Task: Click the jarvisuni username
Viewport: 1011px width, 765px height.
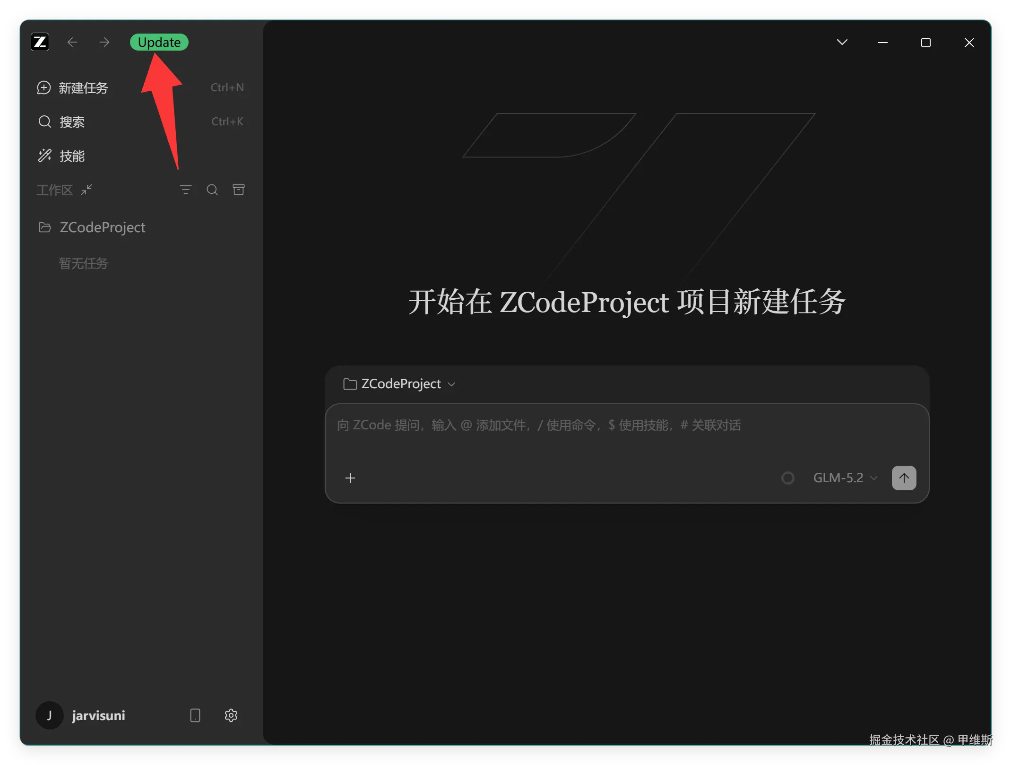Action: click(98, 715)
